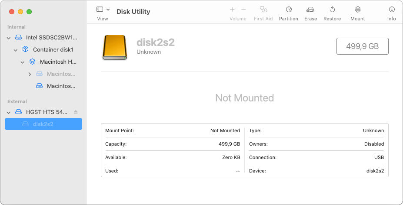This screenshot has width=403, height=205.
Task: Click the 499,9 GB capacity box
Action: (x=363, y=46)
